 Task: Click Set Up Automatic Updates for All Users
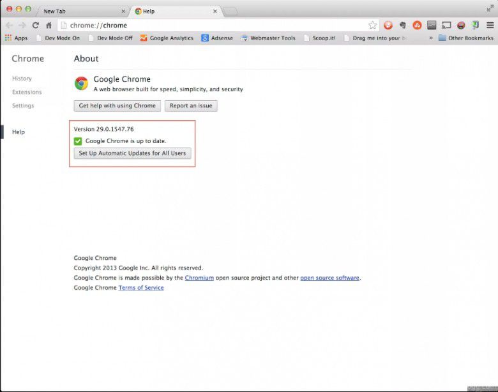(132, 154)
